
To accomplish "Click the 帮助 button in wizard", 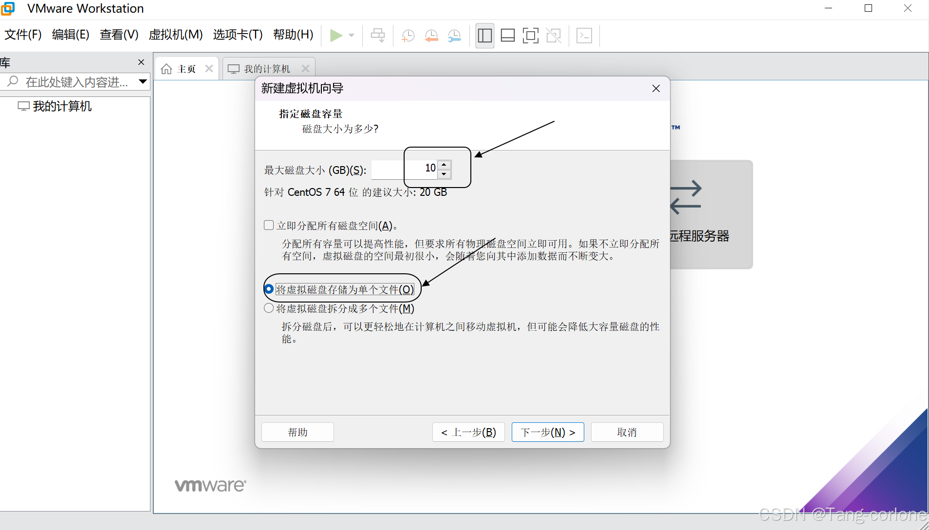I will tap(297, 432).
